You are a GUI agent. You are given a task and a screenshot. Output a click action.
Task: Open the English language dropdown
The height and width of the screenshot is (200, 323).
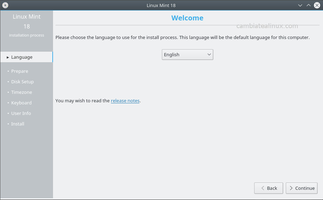[187, 54]
